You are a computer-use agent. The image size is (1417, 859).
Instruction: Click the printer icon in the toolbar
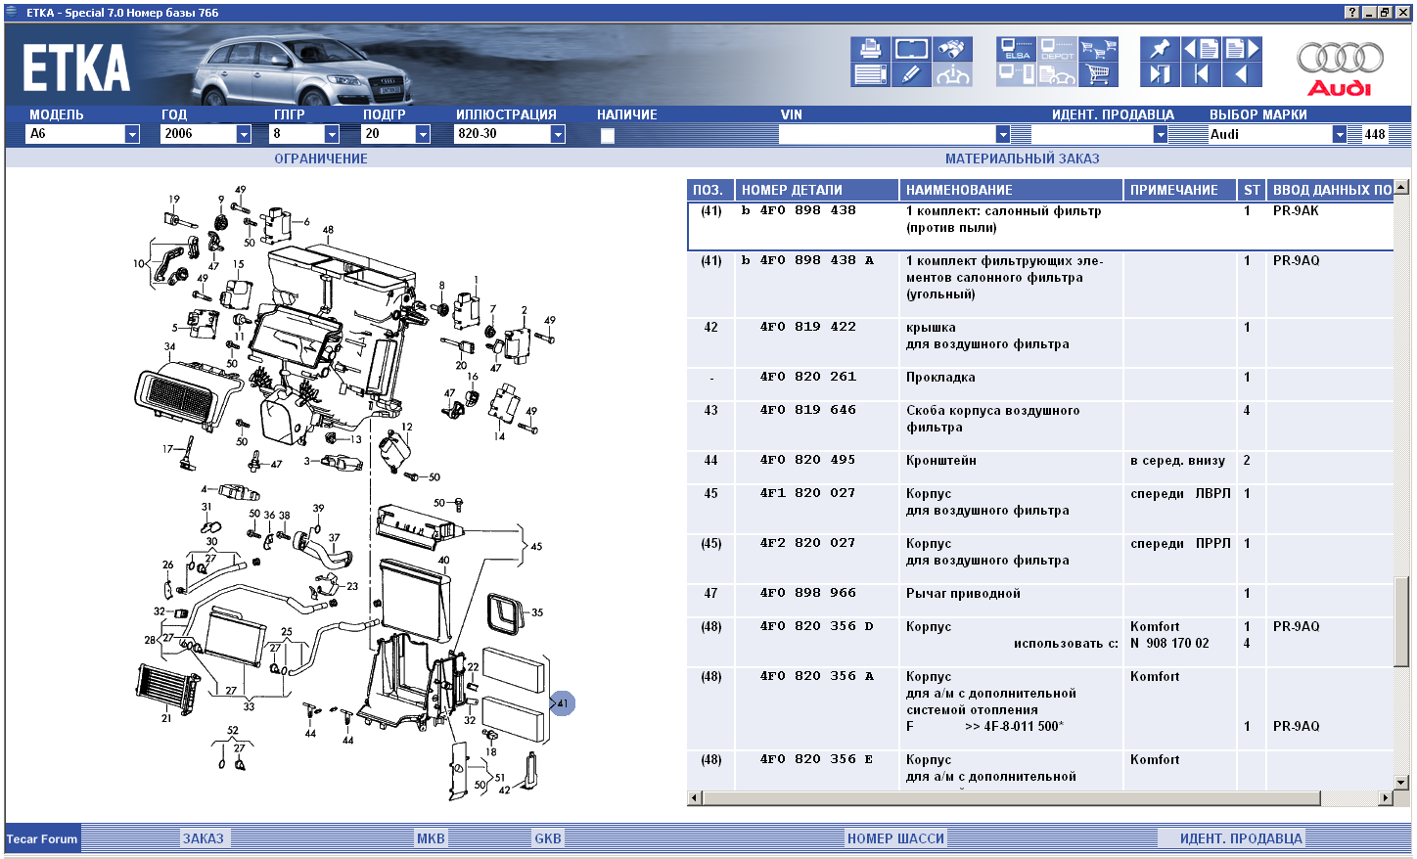[870, 49]
